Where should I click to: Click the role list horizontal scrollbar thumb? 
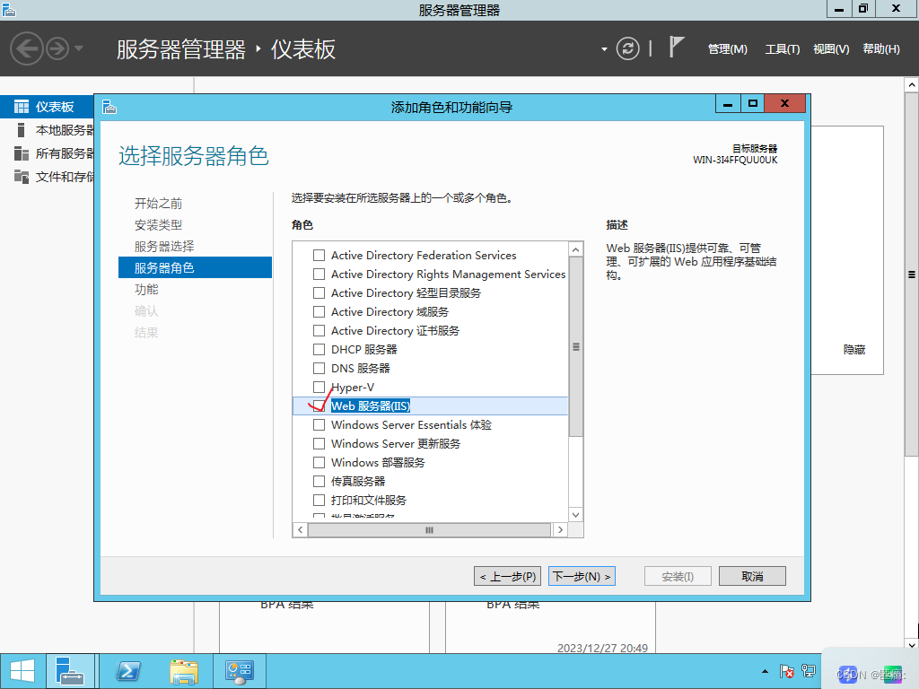pyautogui.click(x=429, y=529)
